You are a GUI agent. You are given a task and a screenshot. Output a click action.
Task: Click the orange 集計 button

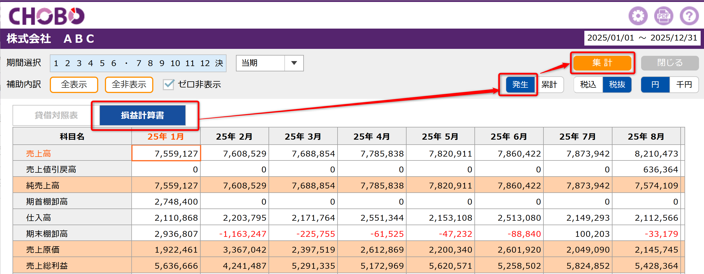tap(602, 63)
